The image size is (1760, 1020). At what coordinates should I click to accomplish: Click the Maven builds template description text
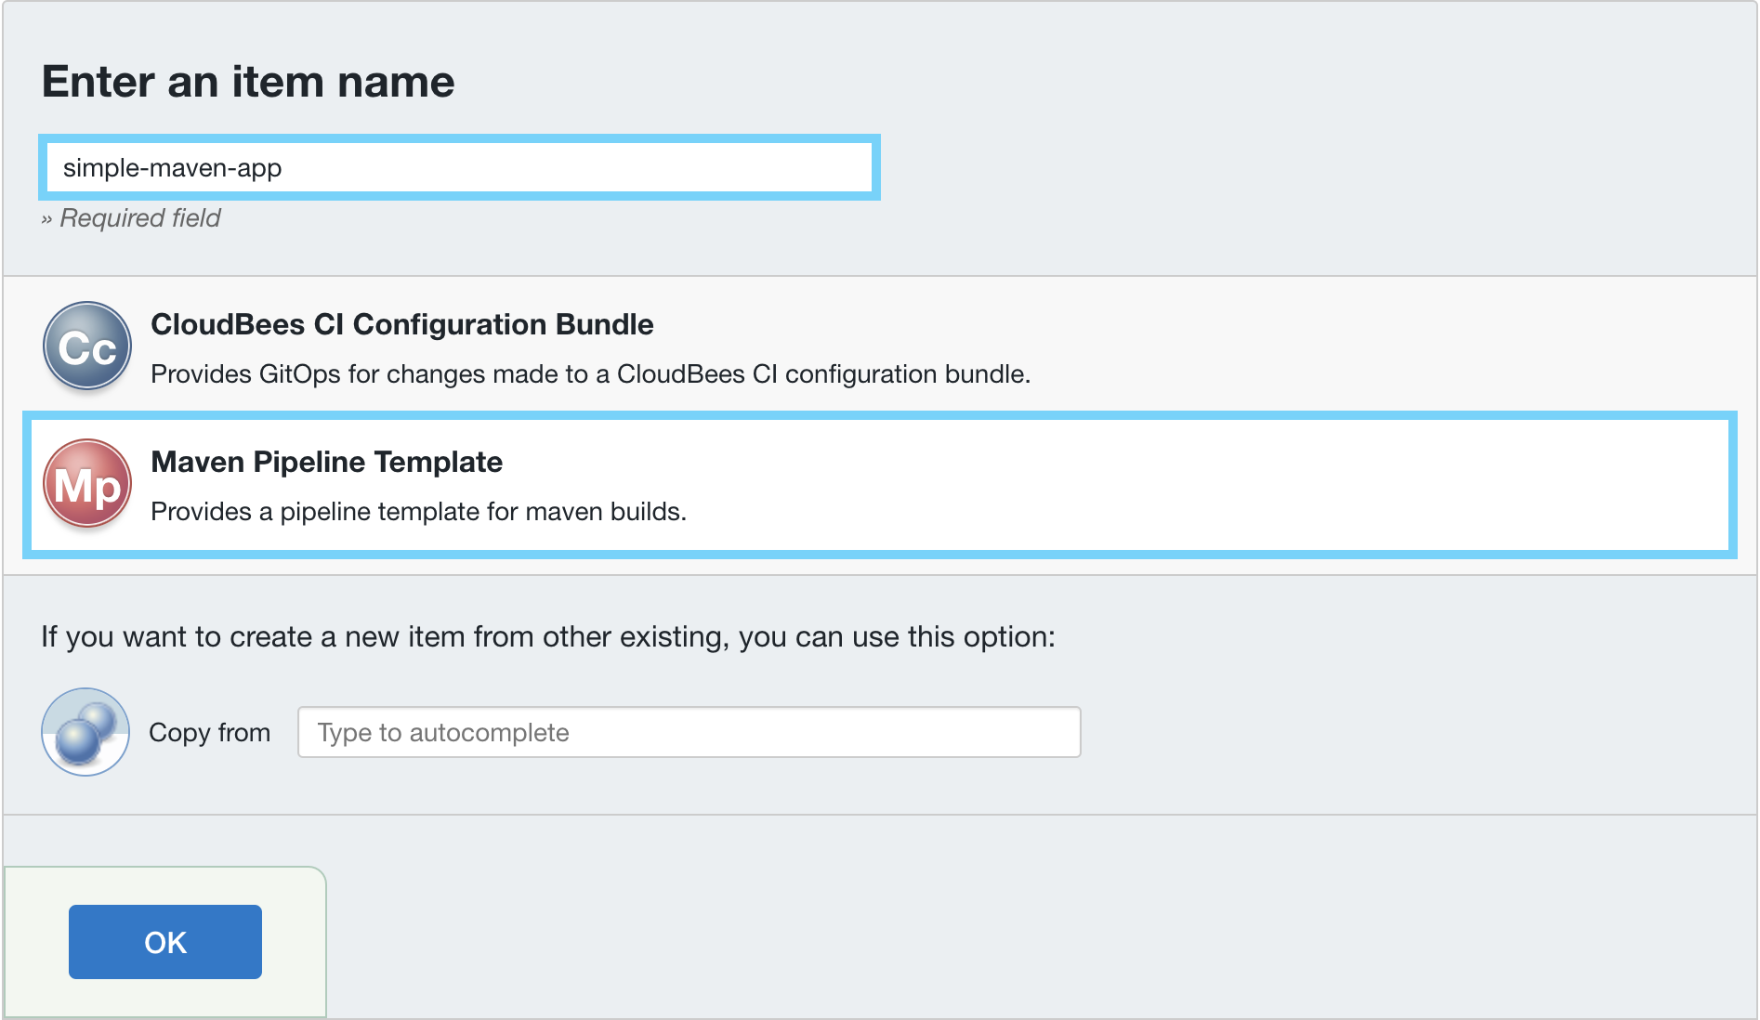pyautogui.click(x=418, y=512)
